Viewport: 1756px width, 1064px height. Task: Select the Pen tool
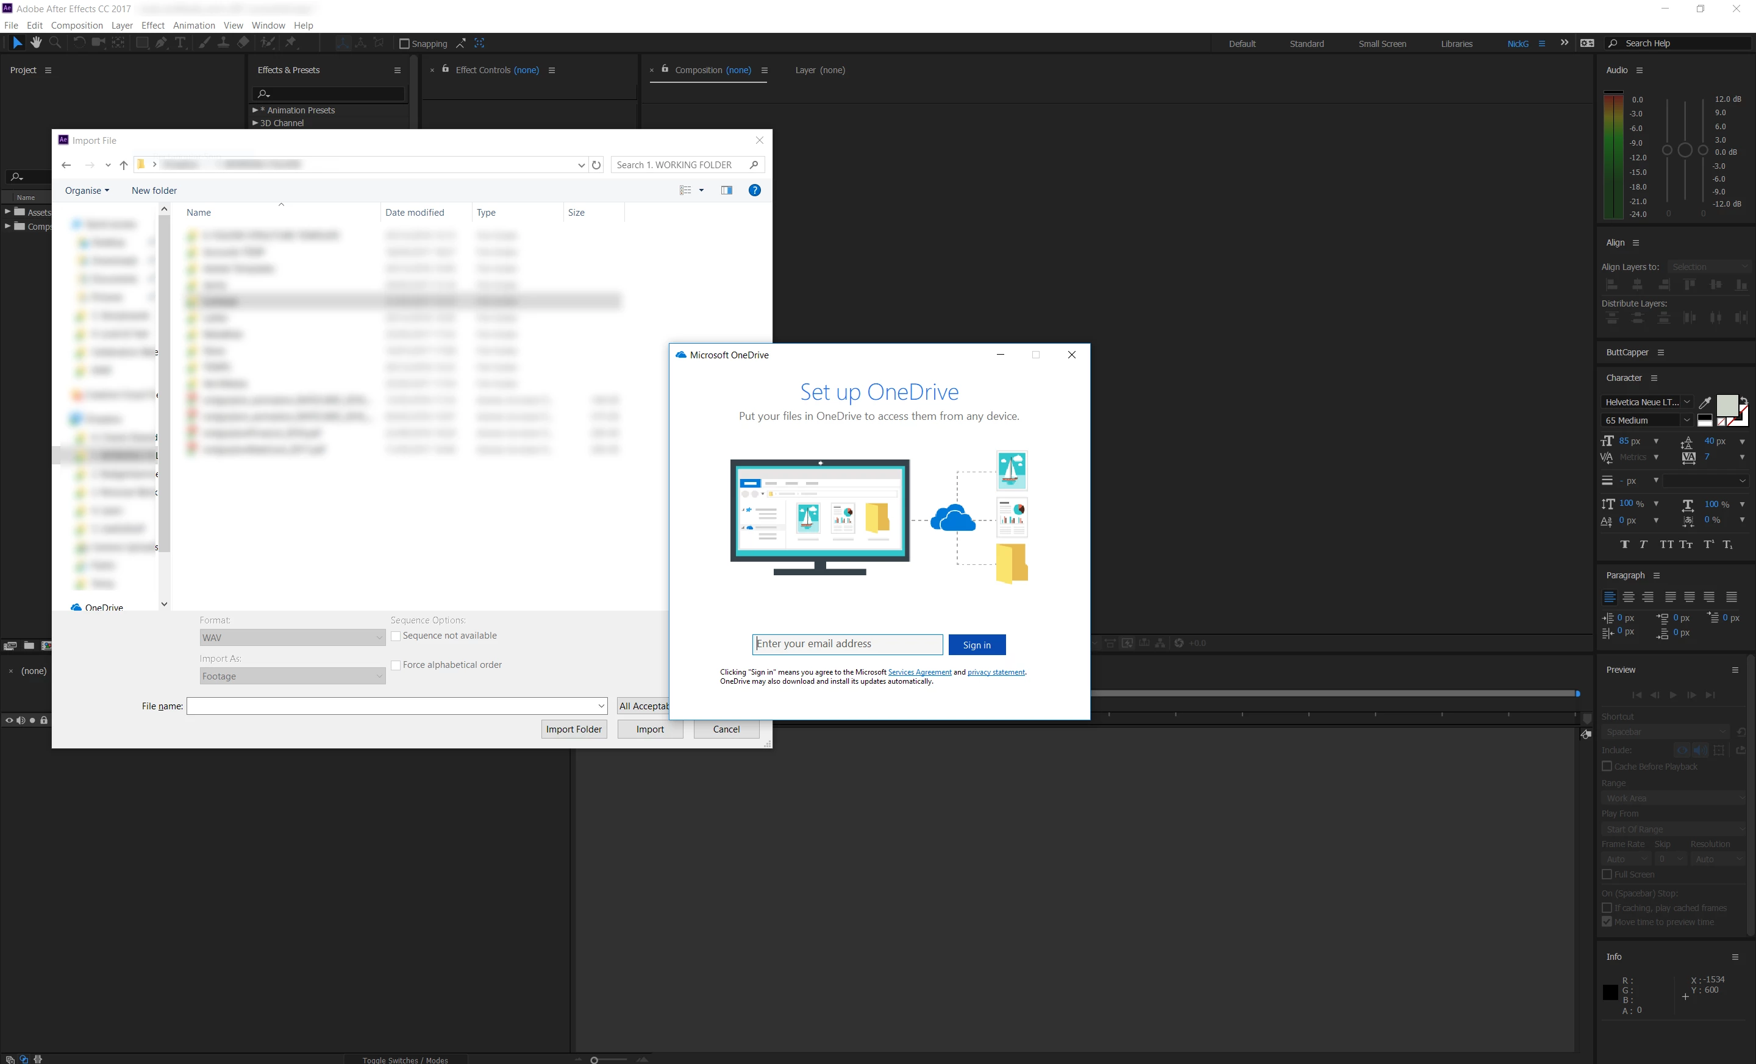tap(162, 43)
